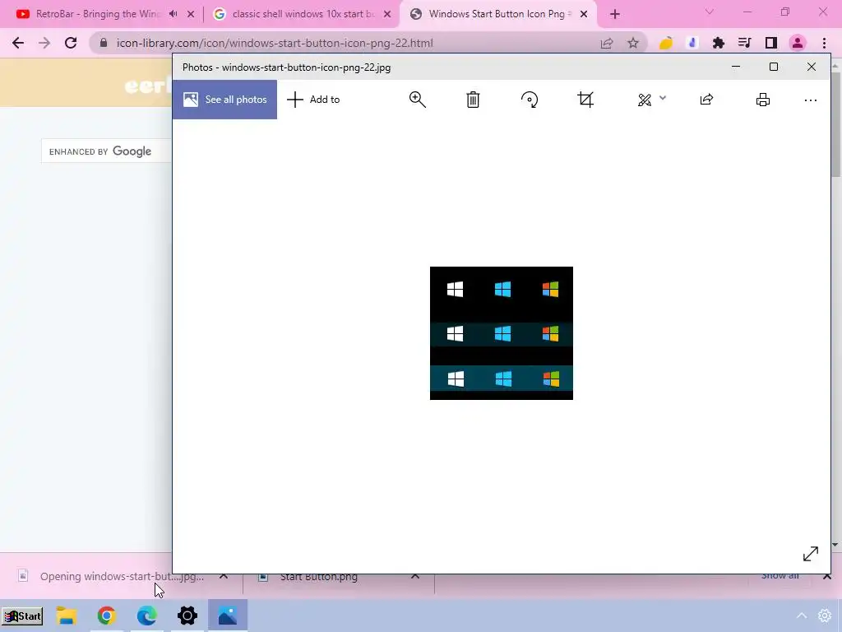This screenshot has height=632, width=842.
Task: Select the Windows Start Button Icon Png tab
Action: click(496, 14)
